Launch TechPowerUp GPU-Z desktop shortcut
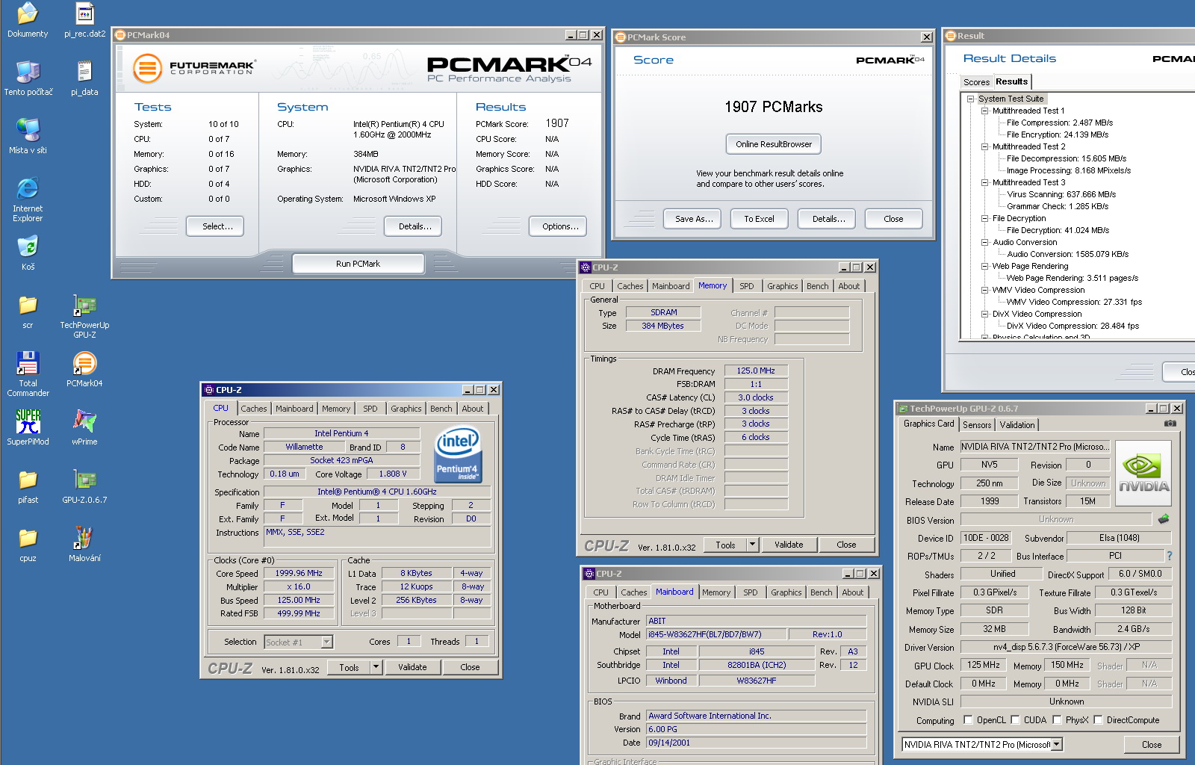The height and width of the screenshot is (765, 1195). pos(84,316)
